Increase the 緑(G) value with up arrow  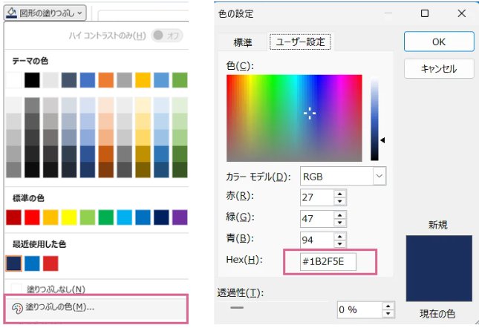(340, 215)
